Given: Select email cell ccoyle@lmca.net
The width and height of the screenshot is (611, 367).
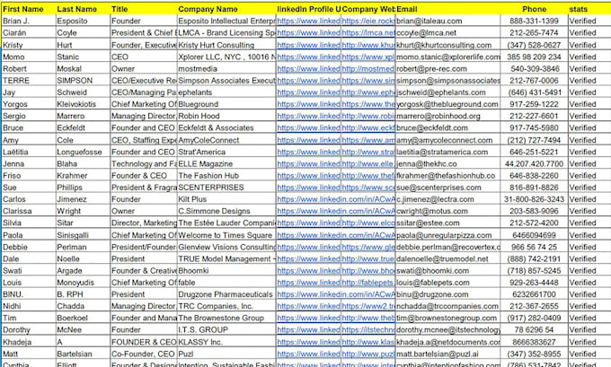Looking at the screenshot, I should pyautogui.click(x=447, y=33).
